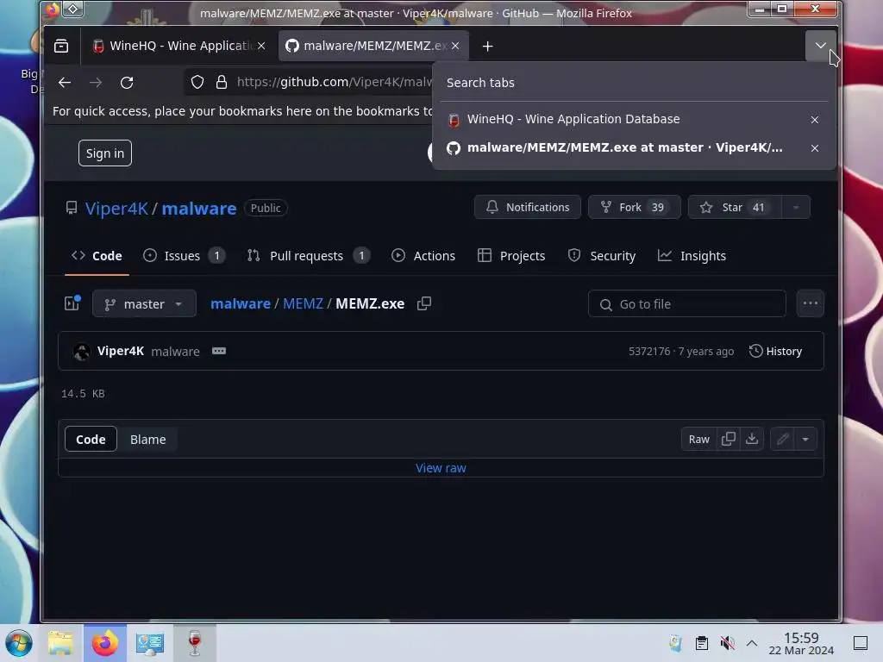Open the Security tab
The image size is (883, 662).
click(601, 256)
